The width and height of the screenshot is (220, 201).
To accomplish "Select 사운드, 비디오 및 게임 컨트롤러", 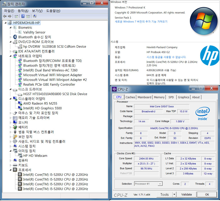I will 42,141.
